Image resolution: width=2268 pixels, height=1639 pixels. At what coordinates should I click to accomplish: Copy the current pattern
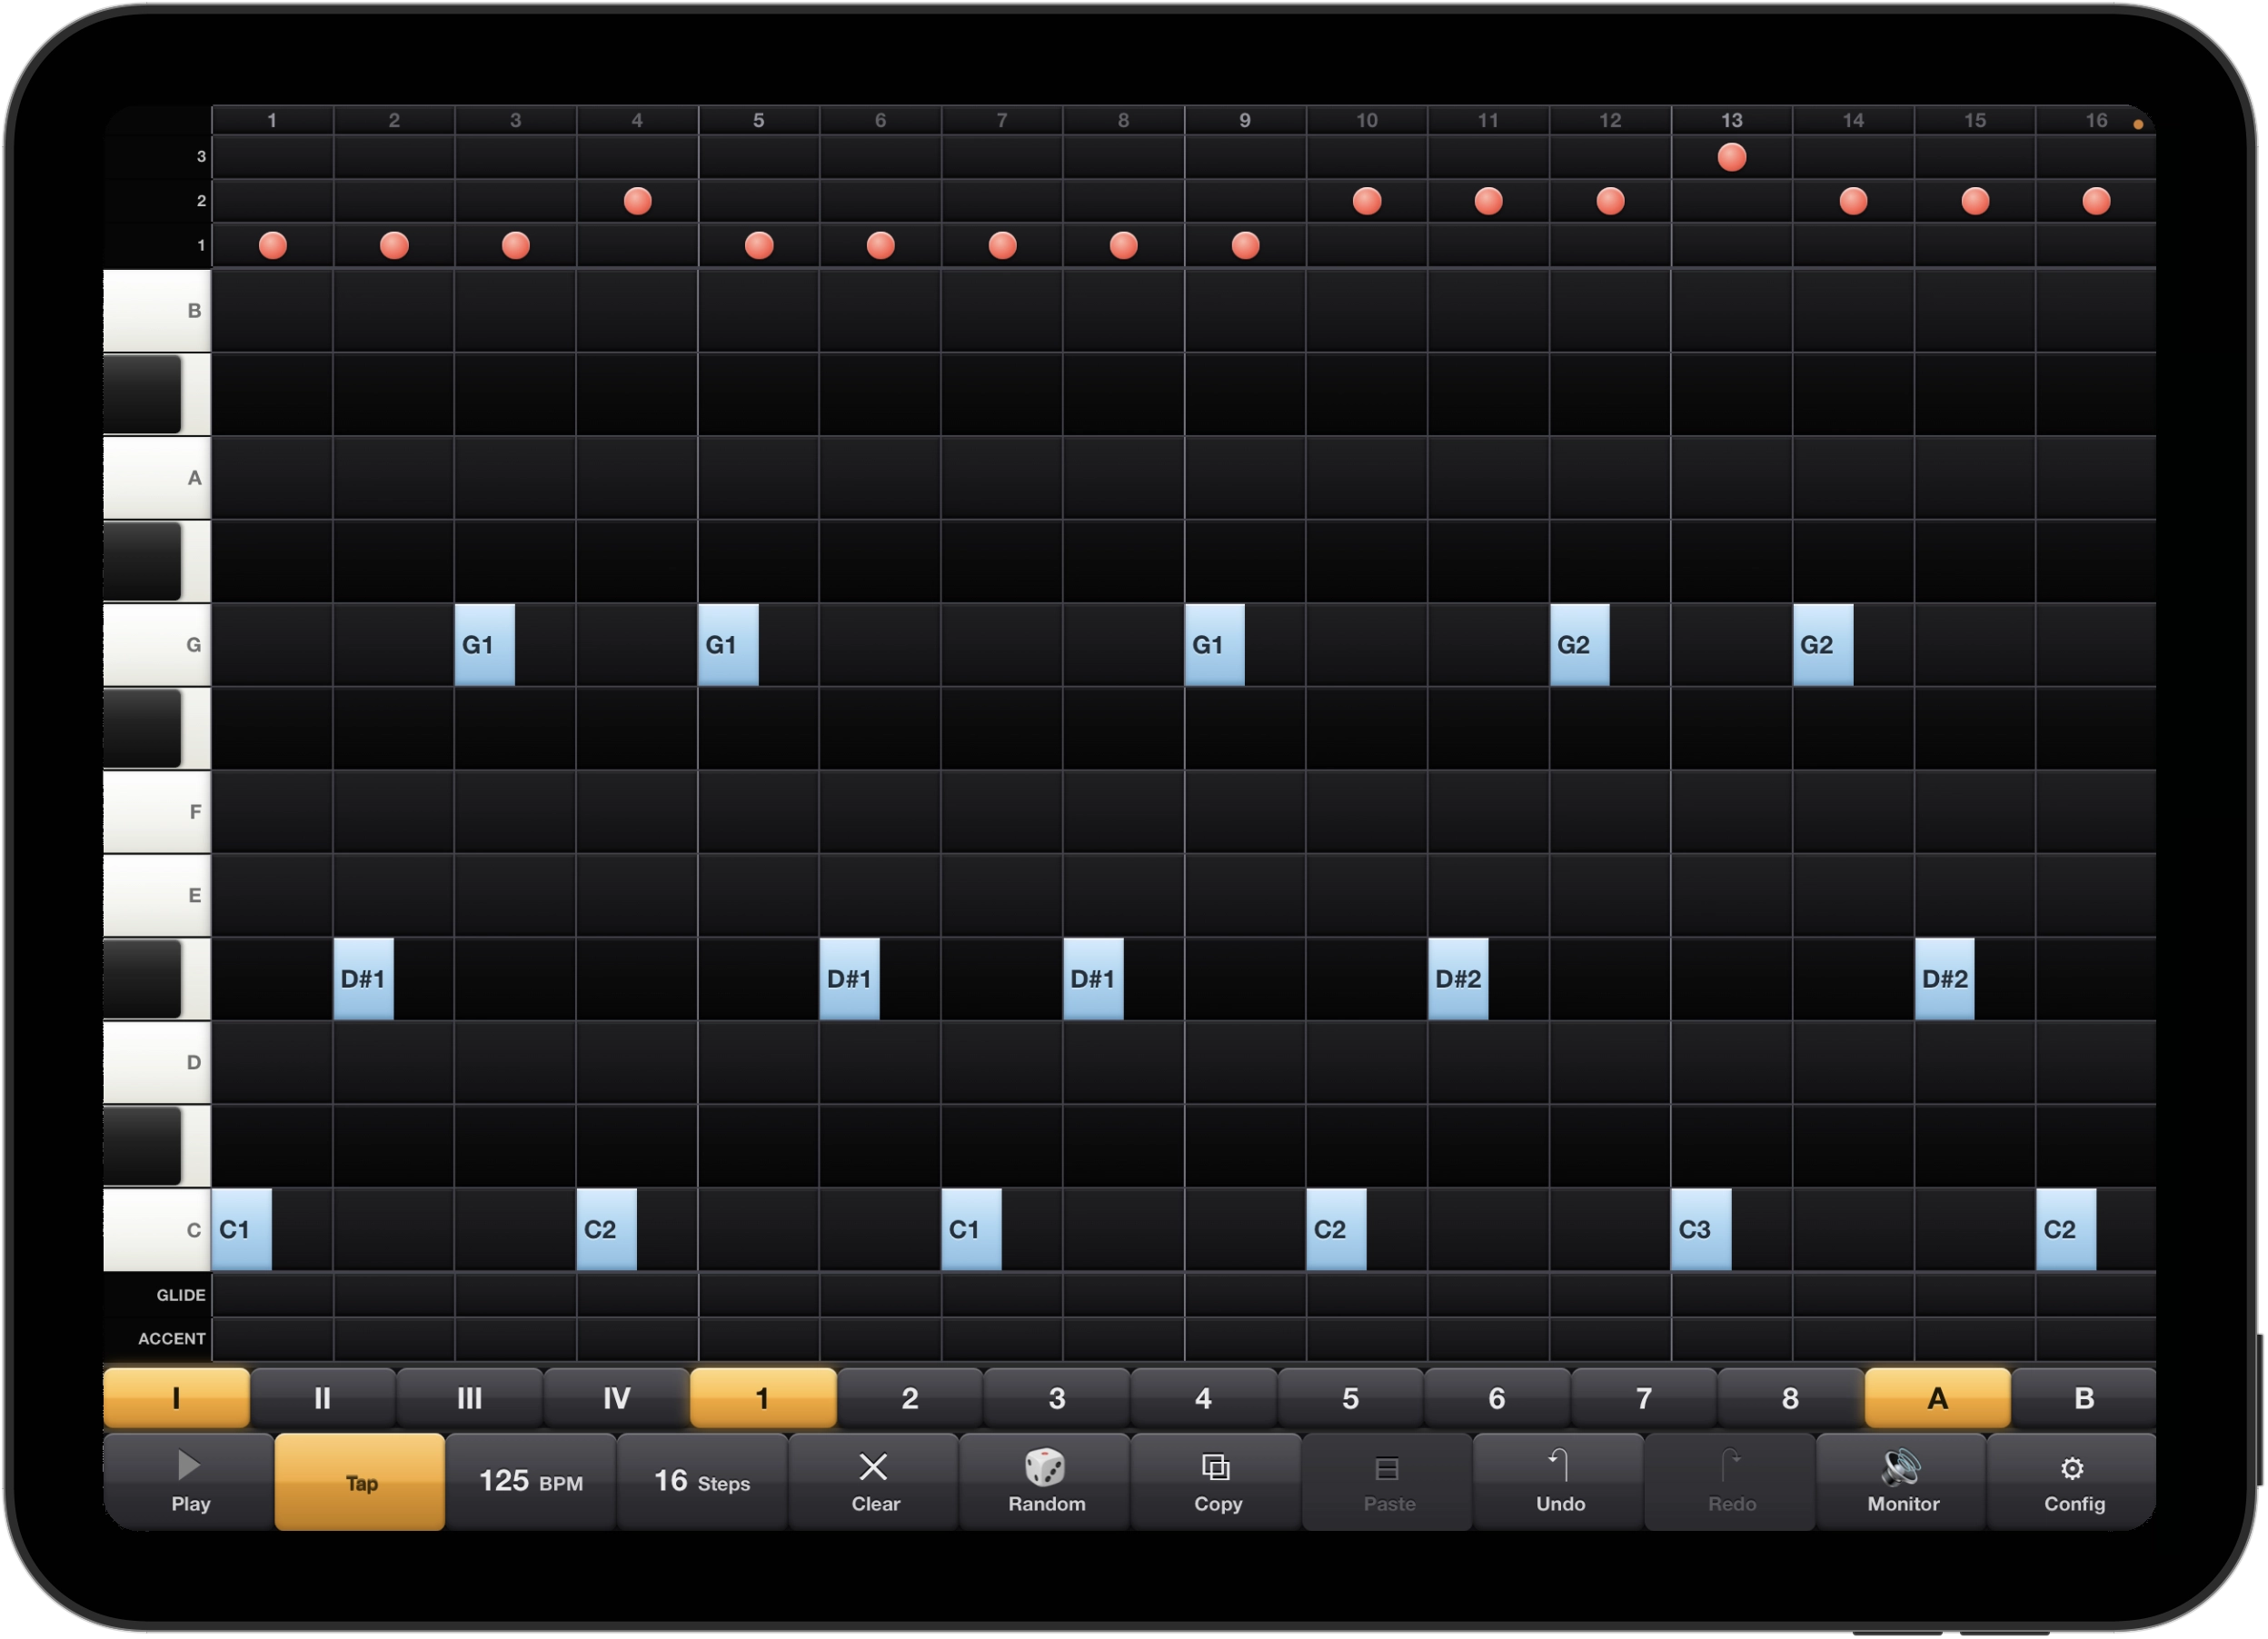pos(1217,1482)
